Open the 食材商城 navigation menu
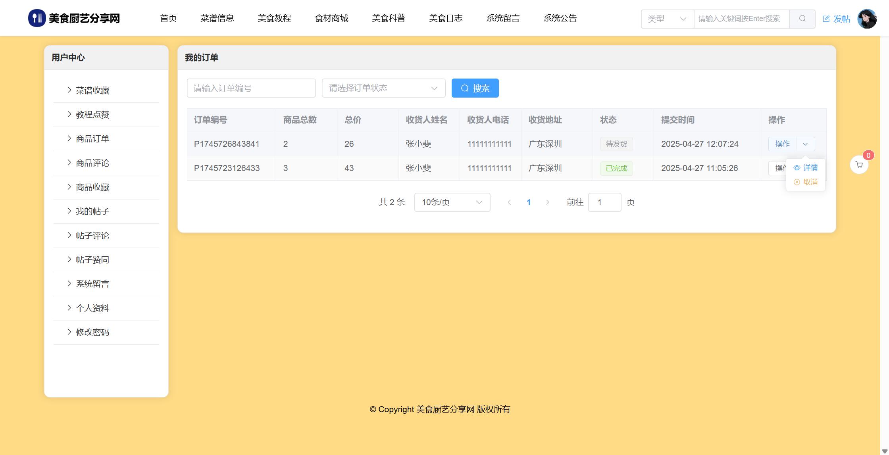 331,18
